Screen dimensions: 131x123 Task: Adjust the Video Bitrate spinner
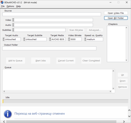[69, 39]
